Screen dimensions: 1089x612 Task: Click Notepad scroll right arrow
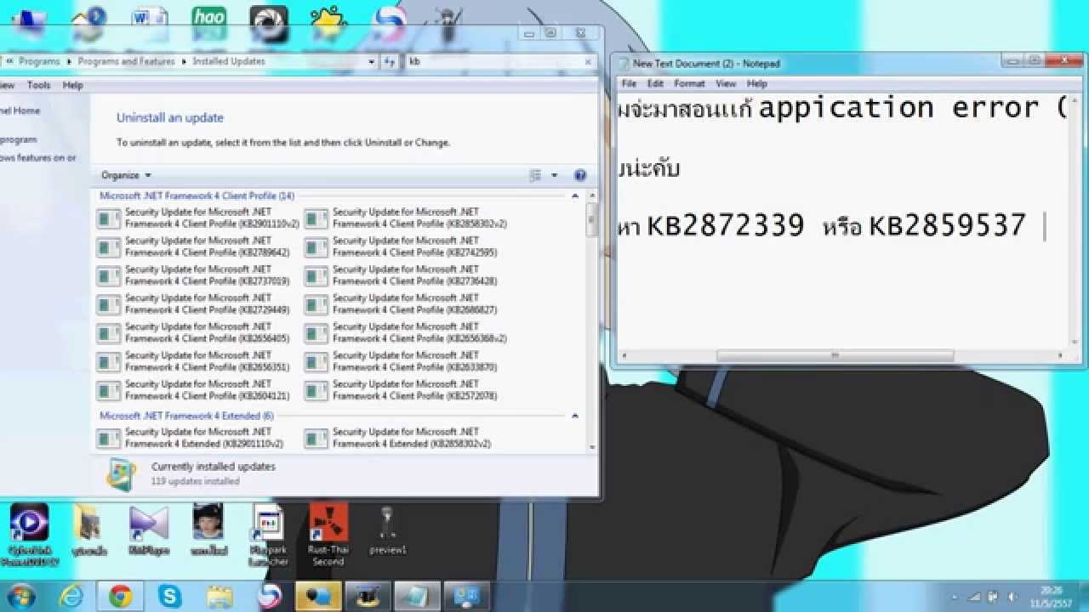[1060, 355]
